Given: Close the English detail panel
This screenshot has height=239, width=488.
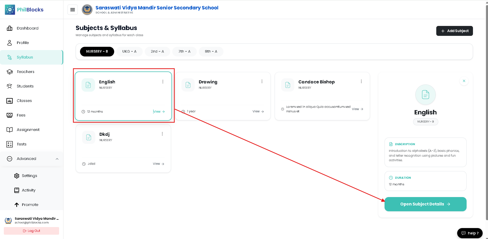Looking at the screenshot, I should [464, 81].
